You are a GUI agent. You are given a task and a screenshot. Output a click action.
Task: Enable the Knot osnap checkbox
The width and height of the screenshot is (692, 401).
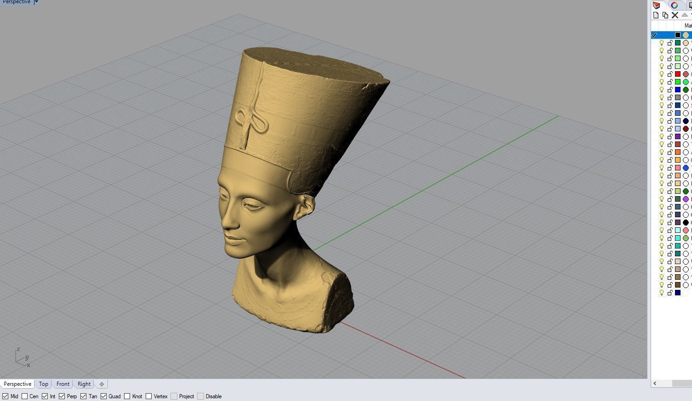[x=127, y=396]
